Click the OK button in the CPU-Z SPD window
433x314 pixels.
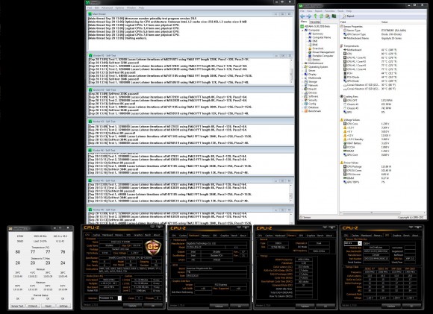(411, 306)
